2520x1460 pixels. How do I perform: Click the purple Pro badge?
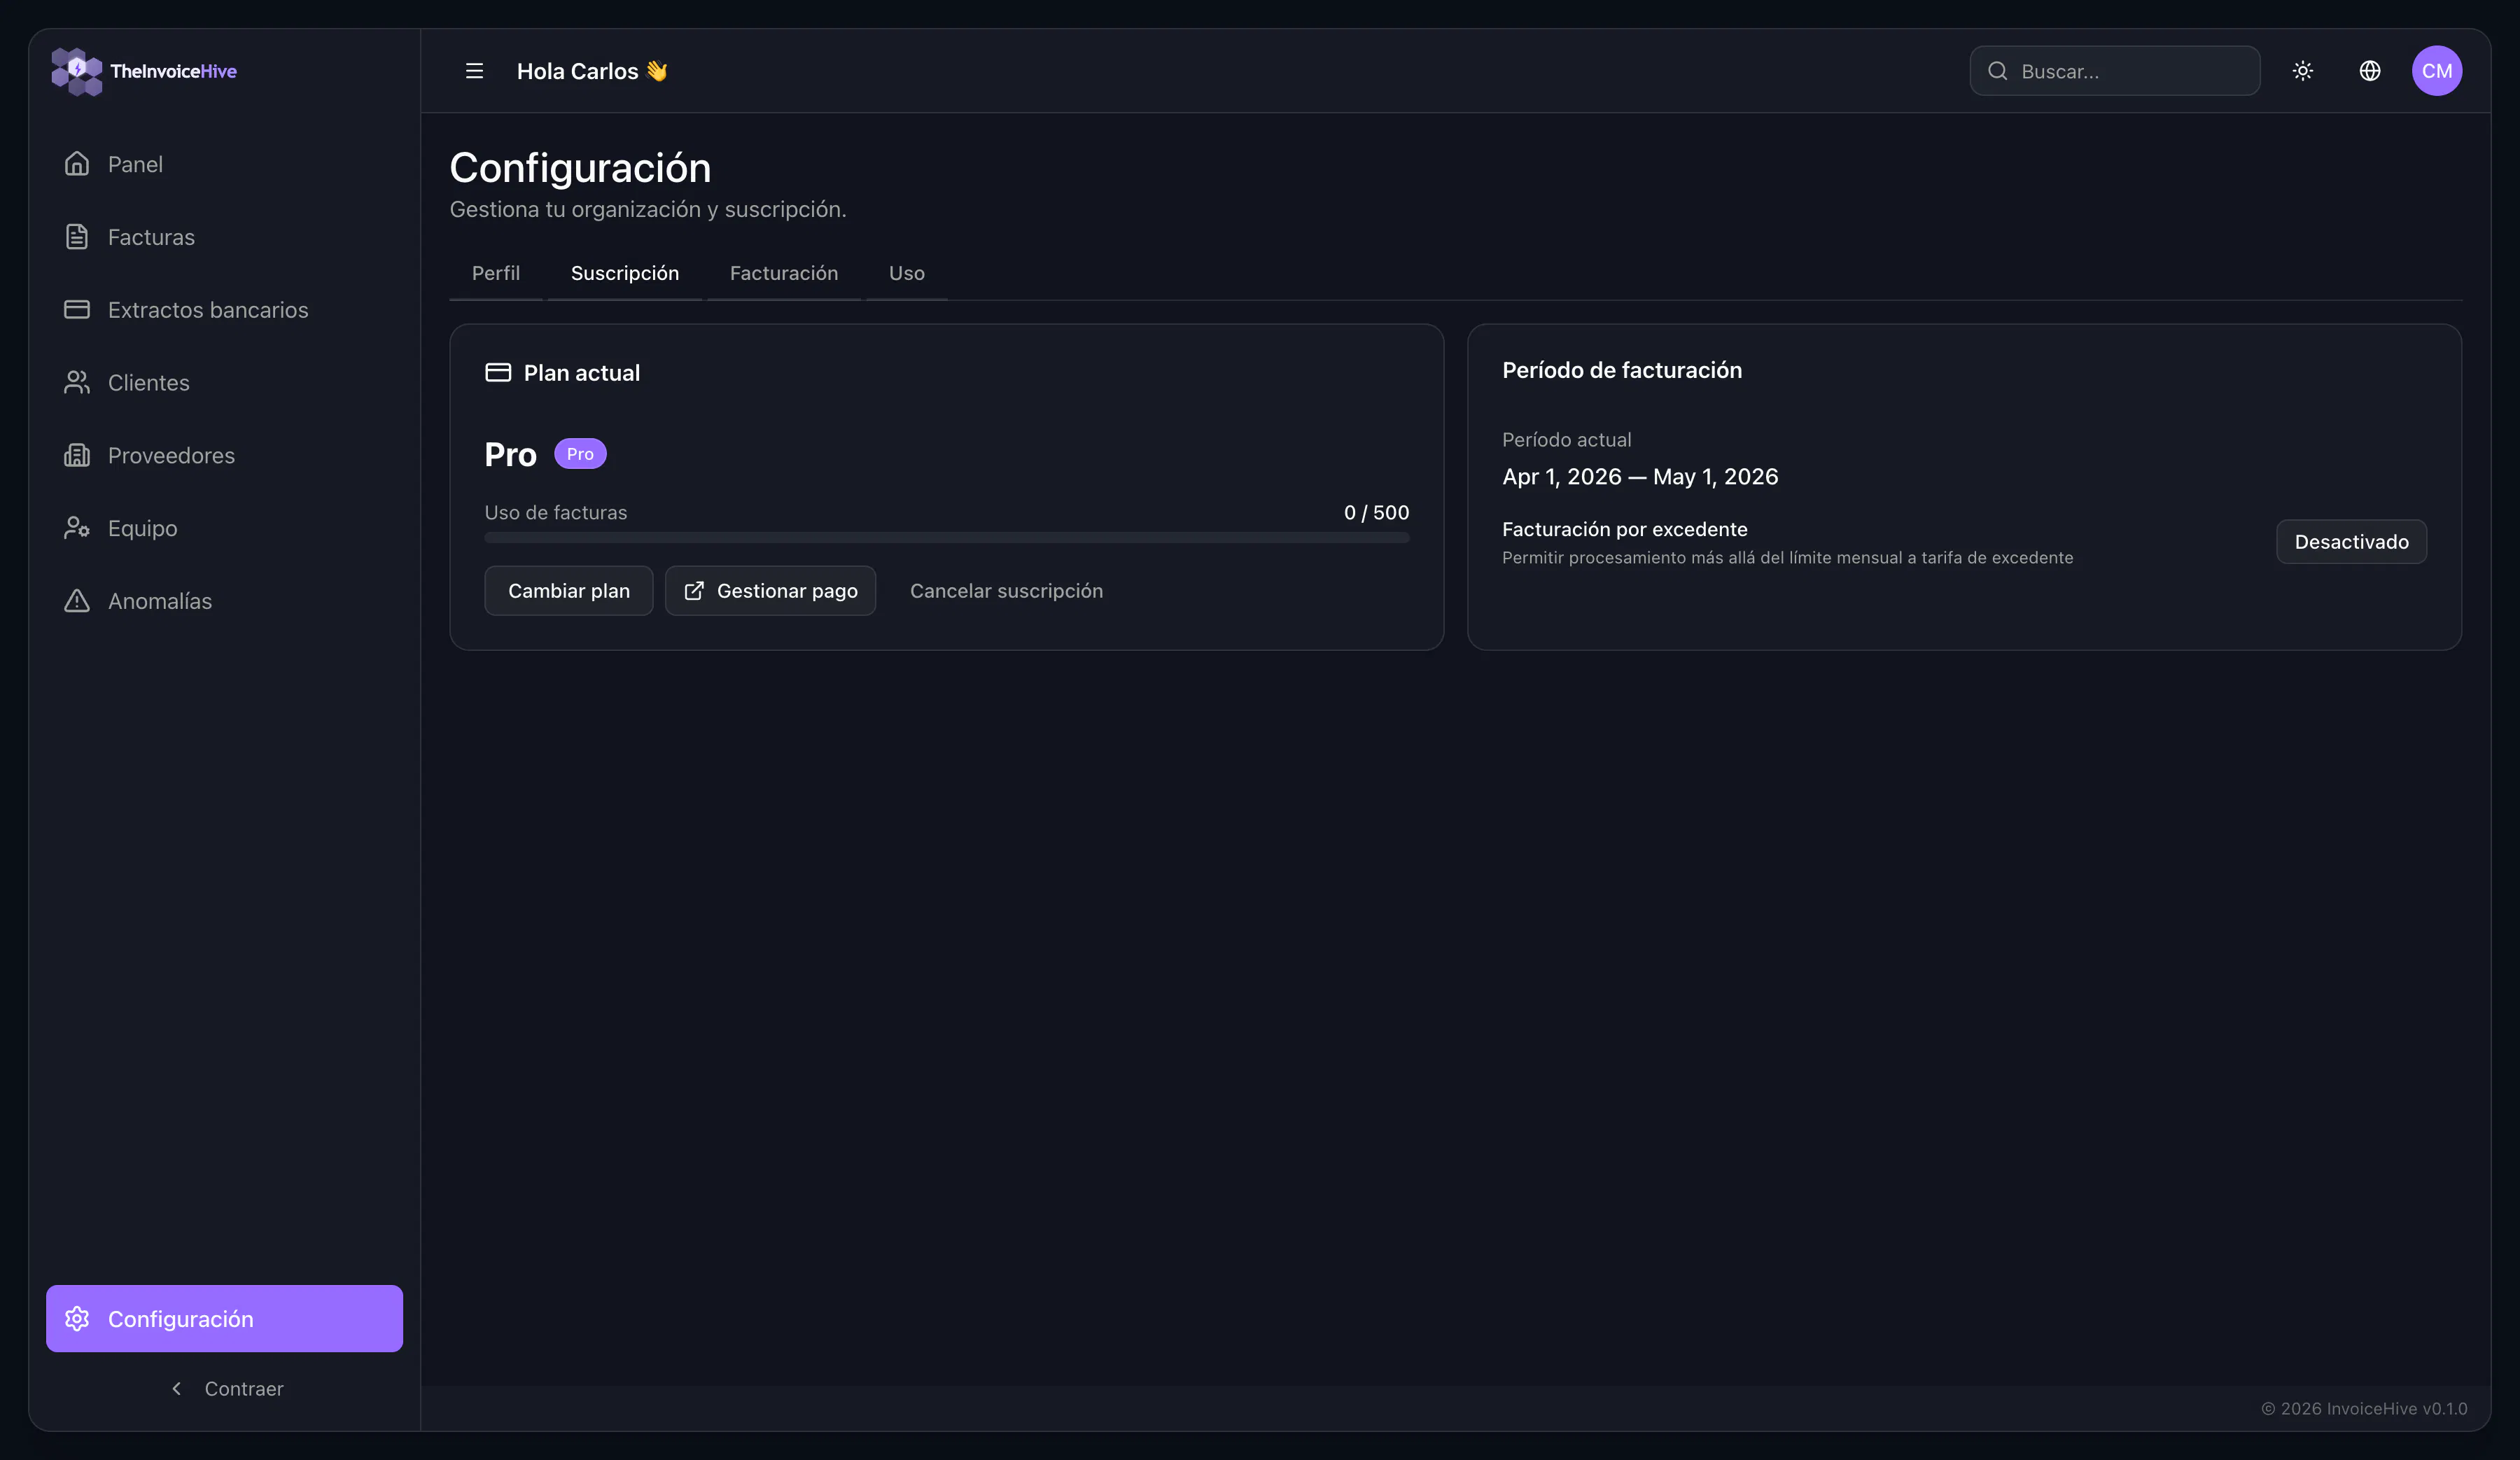[x=580, y=454]
